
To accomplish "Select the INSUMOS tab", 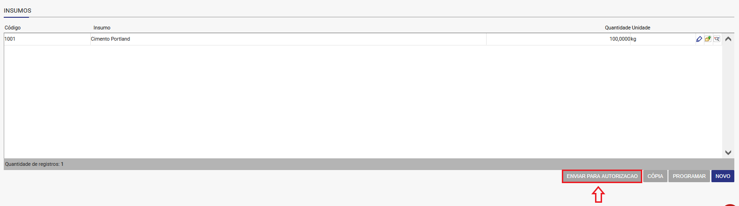I will coord(18,11).
